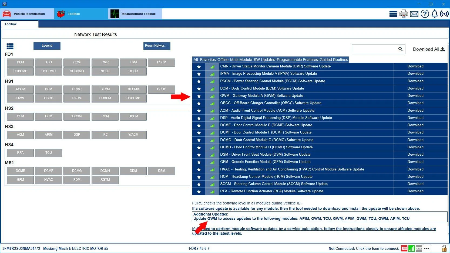
Task: Select the Guided Routines filter tab
Action: coord(334,60)
